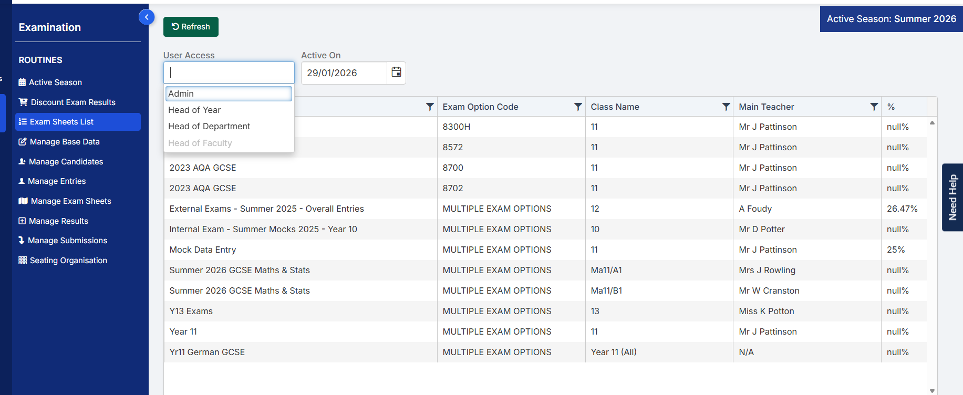Viewport: 963px width, 395px height.
Task: Select Admin from User Access dropdown
Action: click(x=229, y=93)
